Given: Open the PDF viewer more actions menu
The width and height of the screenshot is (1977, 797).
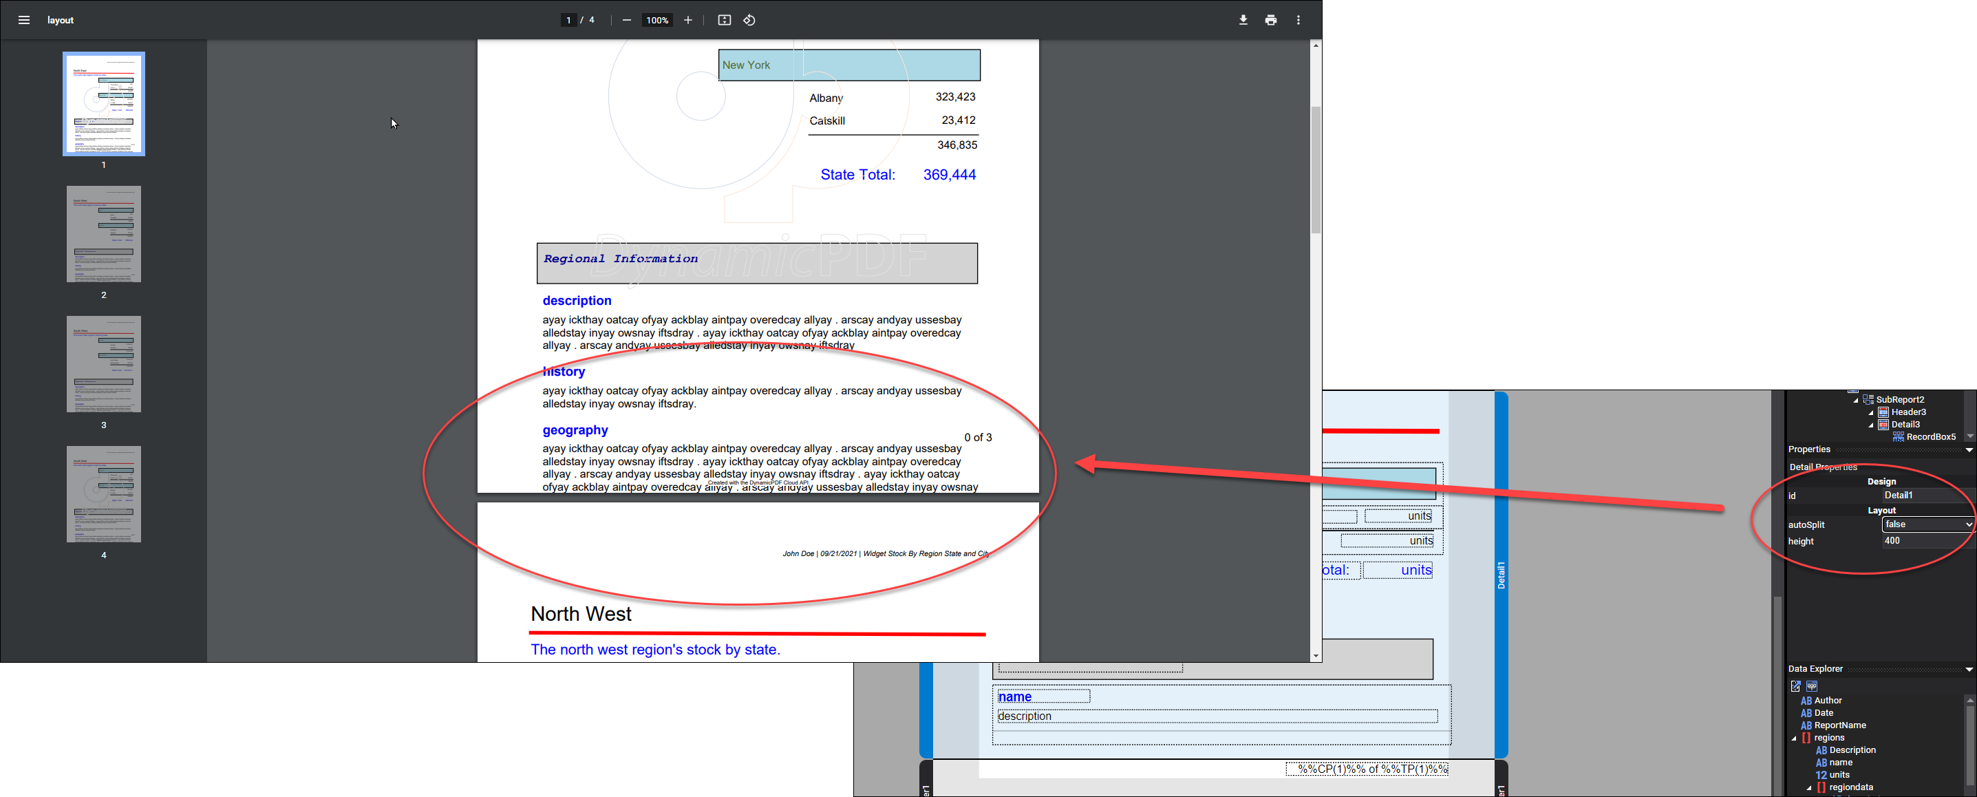Looking at the screenshot, I should pos(1298,20).
